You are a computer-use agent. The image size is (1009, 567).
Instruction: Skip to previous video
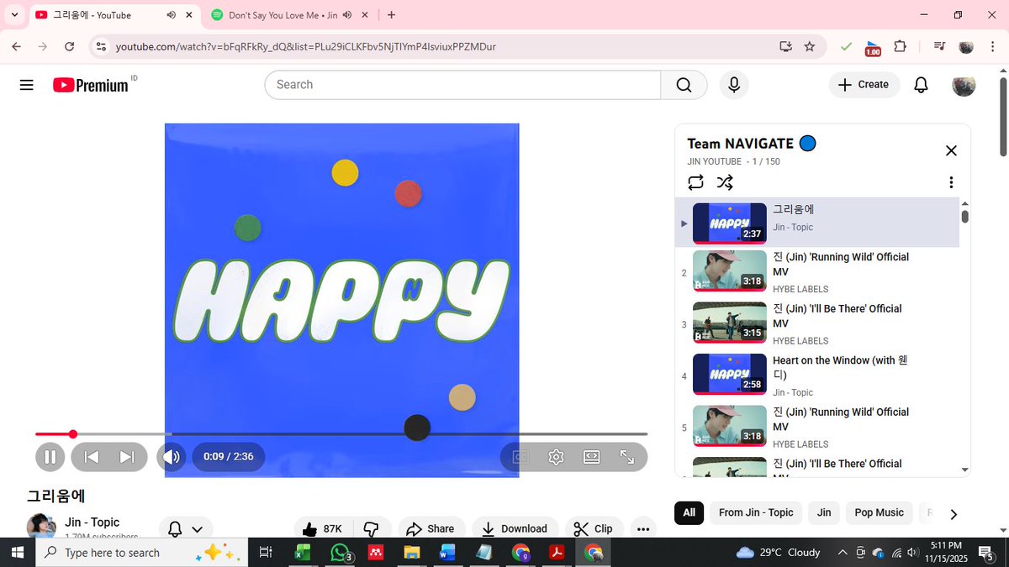click(x=92, y=457)
